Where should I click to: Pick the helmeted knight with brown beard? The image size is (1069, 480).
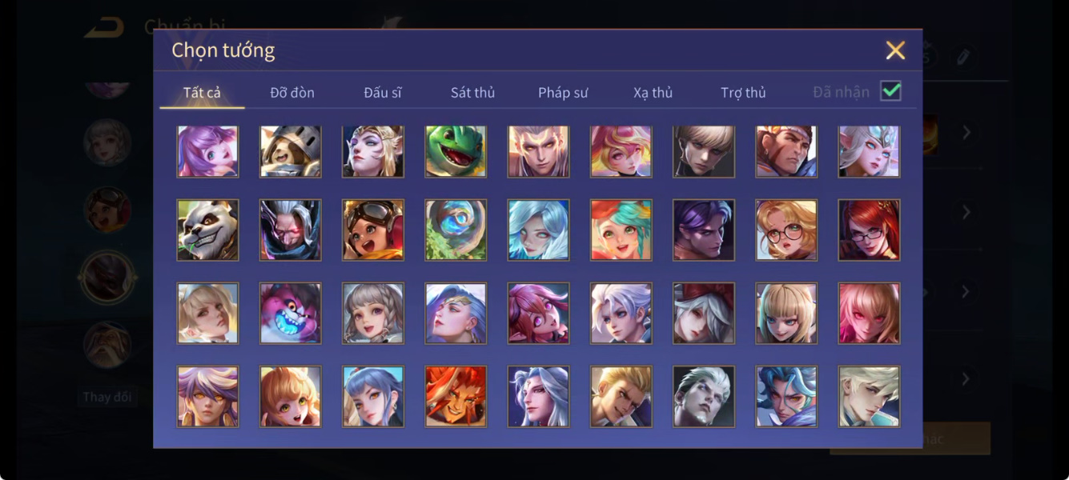pyautogui.click(x=290, y=151)
